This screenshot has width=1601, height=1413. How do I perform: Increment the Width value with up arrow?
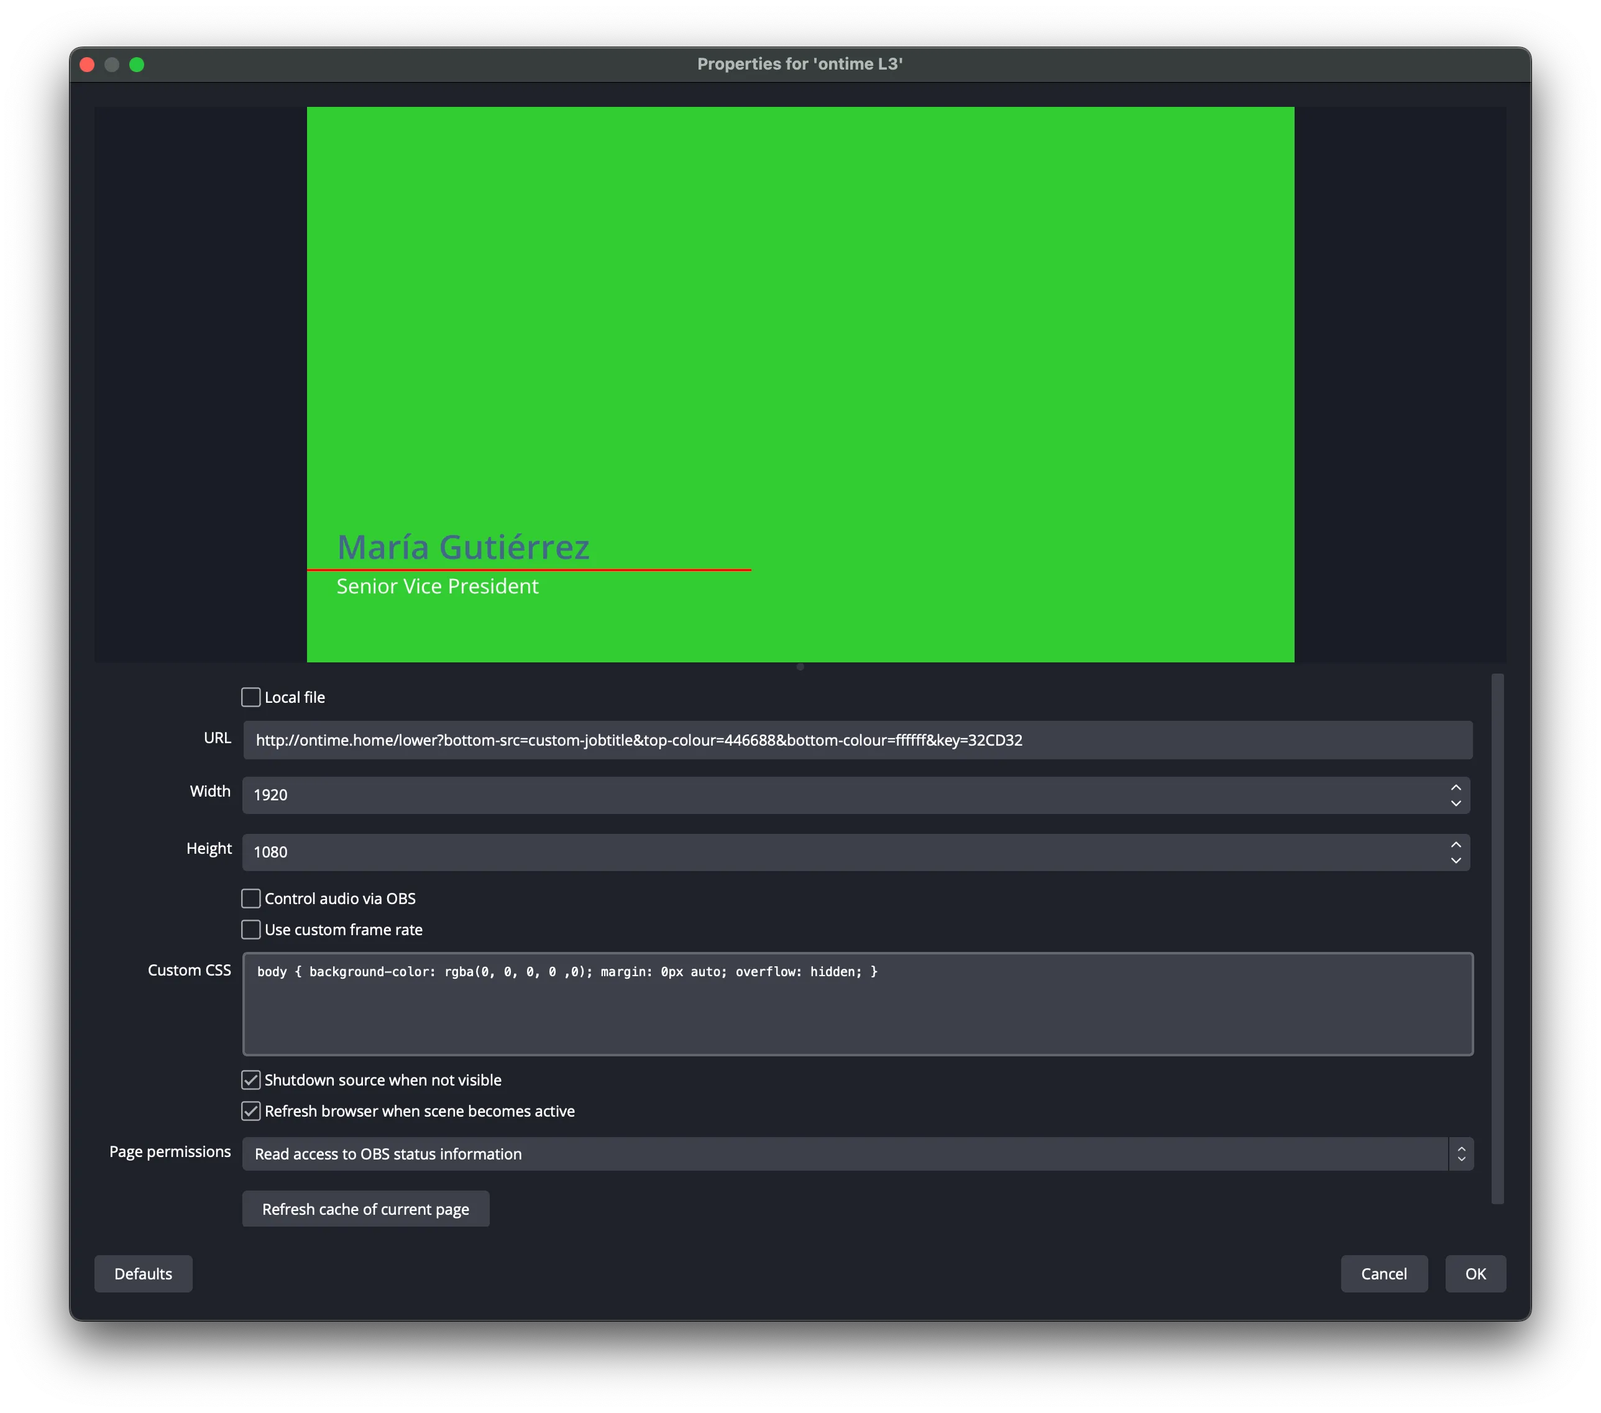click(x=1456, y=787)
